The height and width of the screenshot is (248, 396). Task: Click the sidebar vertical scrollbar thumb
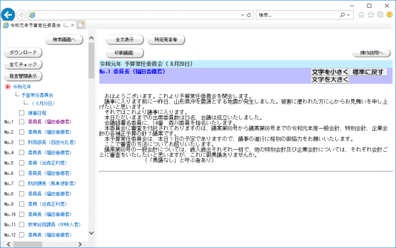pyautogui.click(x=92, y=61)
